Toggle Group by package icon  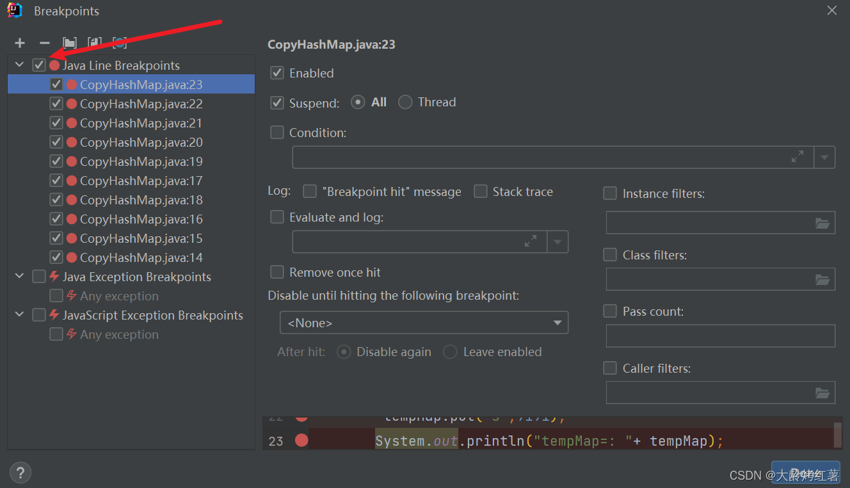[x=70, y=43]
